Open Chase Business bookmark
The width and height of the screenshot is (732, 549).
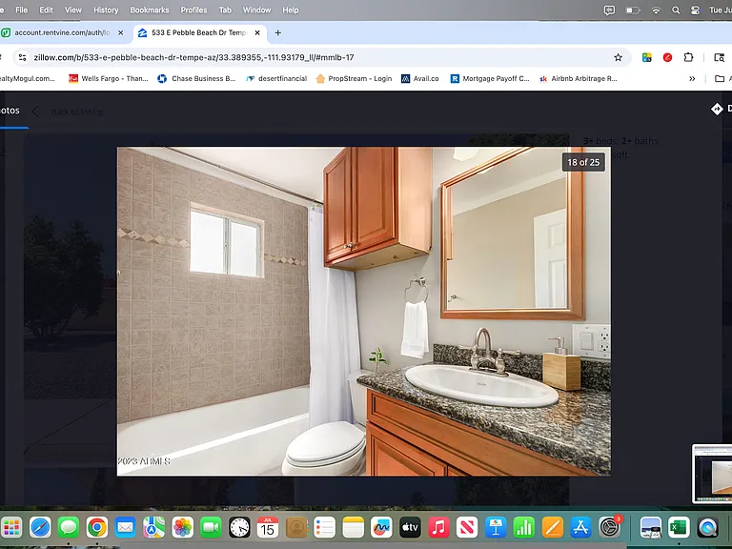(196, 78)
